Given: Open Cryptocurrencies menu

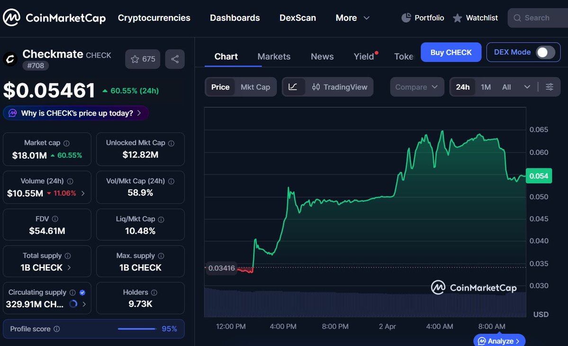Looking at the screenshot, I should (154, 18).
